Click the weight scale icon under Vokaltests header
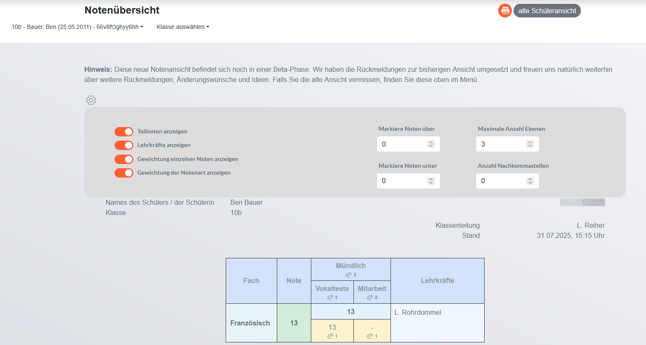The width and height of the screenshot is (646, 345). click(330, 298)
